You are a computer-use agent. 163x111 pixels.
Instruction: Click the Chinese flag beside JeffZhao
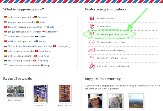6,41
